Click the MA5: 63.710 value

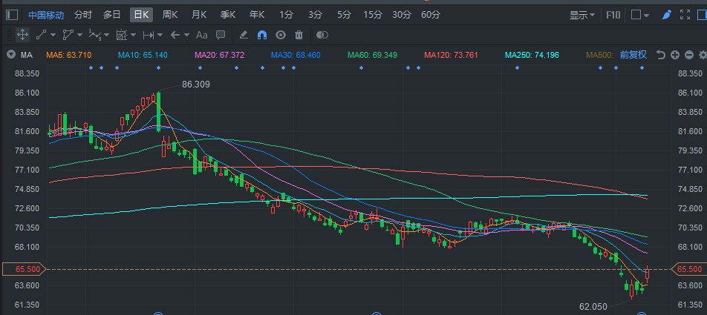pos(69,55)
